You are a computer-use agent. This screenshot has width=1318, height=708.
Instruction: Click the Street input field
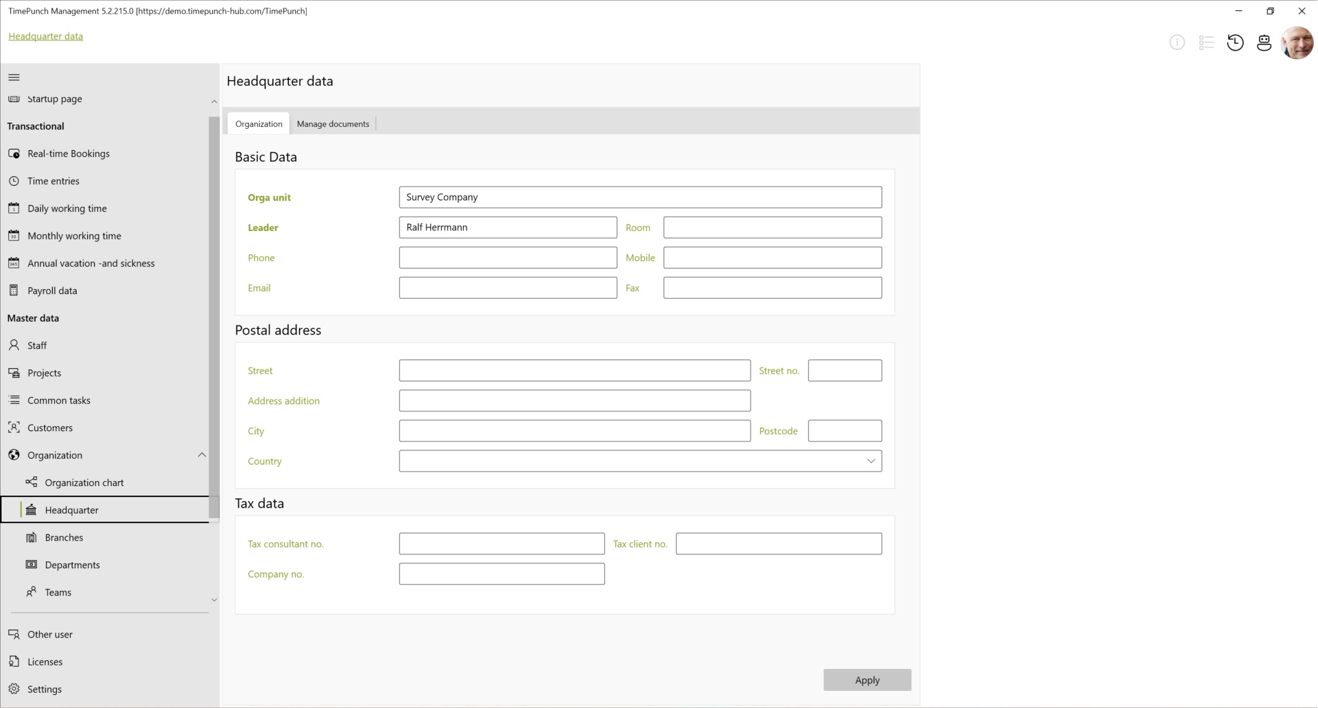(x=575, y=371)
